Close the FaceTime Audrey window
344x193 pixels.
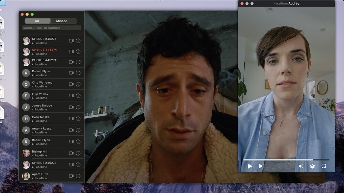coord(242,3)
